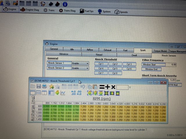The width and height of the screenshot is (186, 139).
Task: Open the Speedo section
Action: (x=121, y=12)
